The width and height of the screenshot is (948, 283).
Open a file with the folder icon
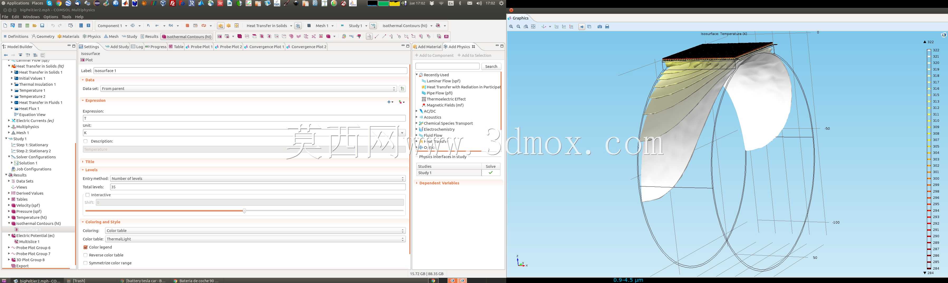35,26
